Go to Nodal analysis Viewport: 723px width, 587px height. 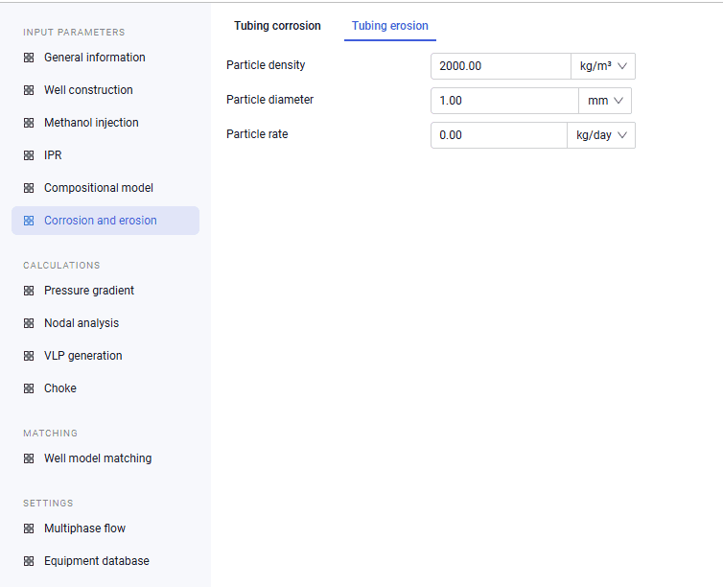point(105,323)
